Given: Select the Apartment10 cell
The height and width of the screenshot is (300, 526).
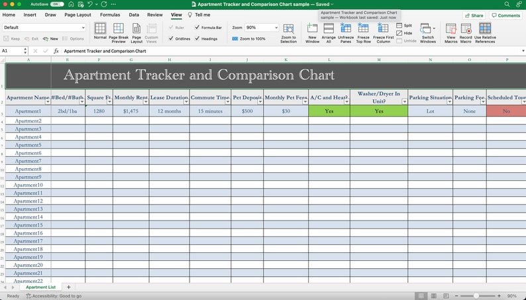Looking at the screenshot, I should 28,185.
